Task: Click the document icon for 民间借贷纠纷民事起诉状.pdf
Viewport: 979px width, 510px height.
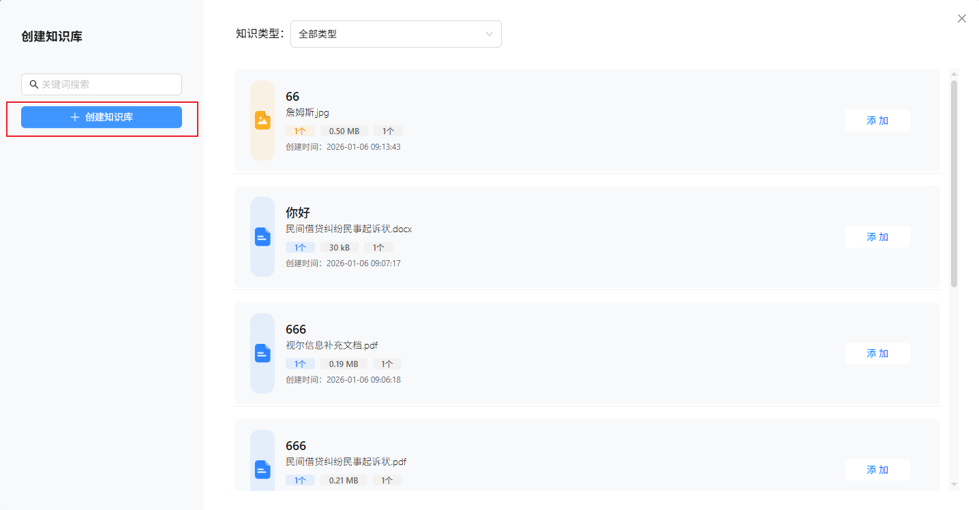Action: click(x=262, y=469)
